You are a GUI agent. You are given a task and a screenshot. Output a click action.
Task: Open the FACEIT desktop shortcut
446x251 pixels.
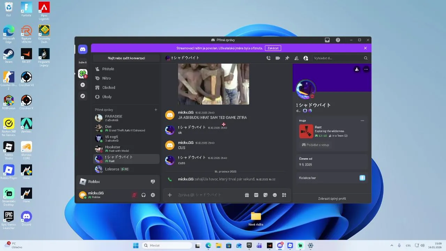pos(26,55)
